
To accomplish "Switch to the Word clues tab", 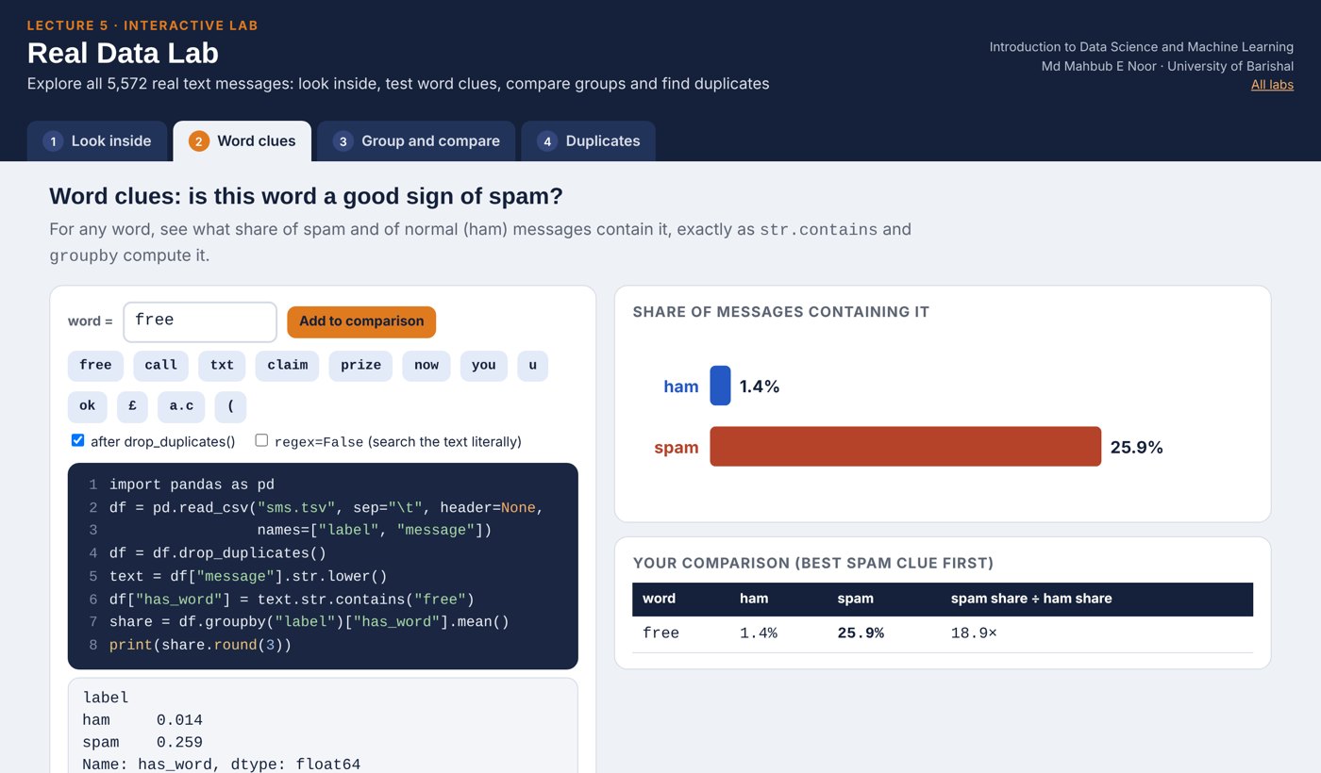I will click(242, 141).
